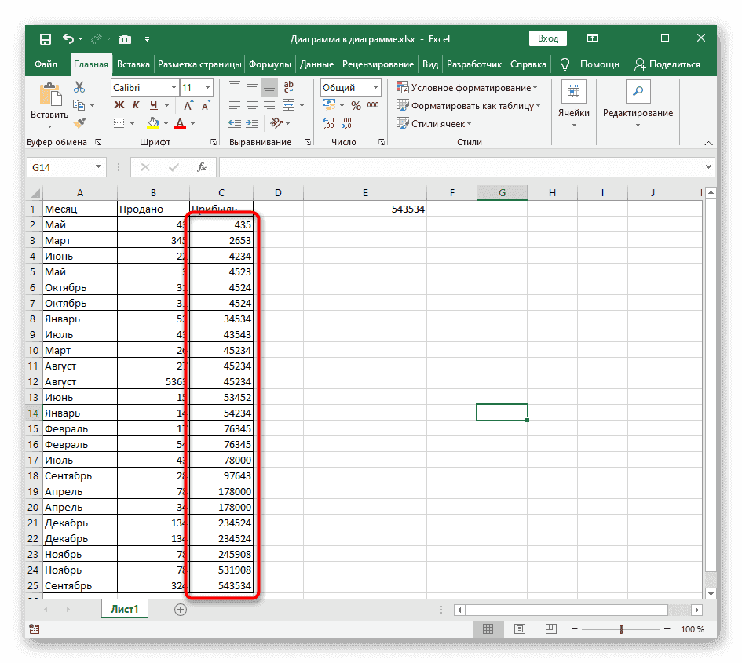Screen dimensions: 742x663
Task: Apply the percent number format icon
Action: point(355,104)
